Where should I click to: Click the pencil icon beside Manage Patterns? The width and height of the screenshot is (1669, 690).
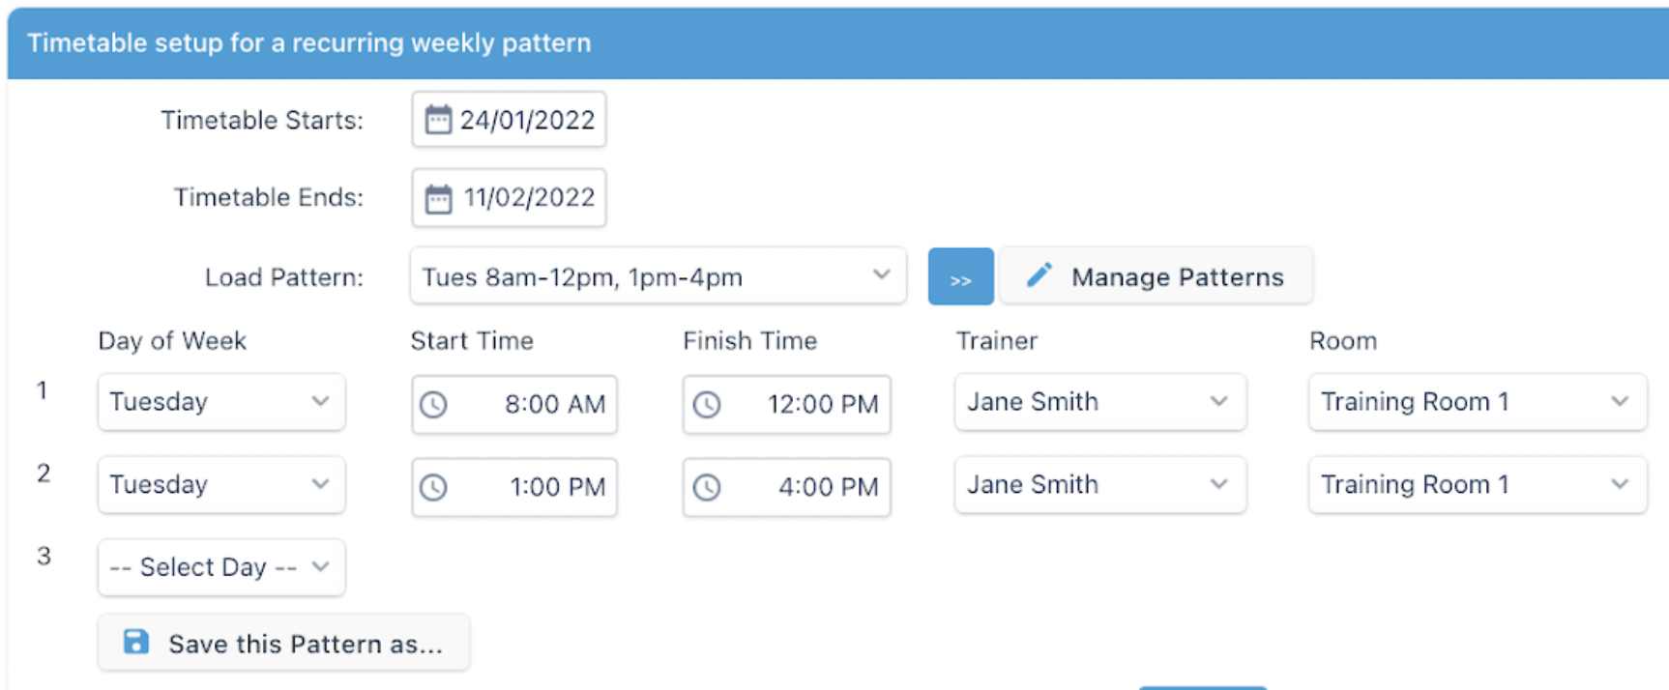(x=1039, y=275)
